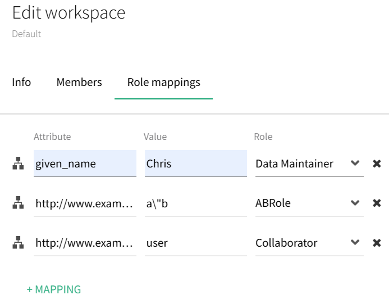Open the ABRole role dropdown arrow

coord(355,203)
